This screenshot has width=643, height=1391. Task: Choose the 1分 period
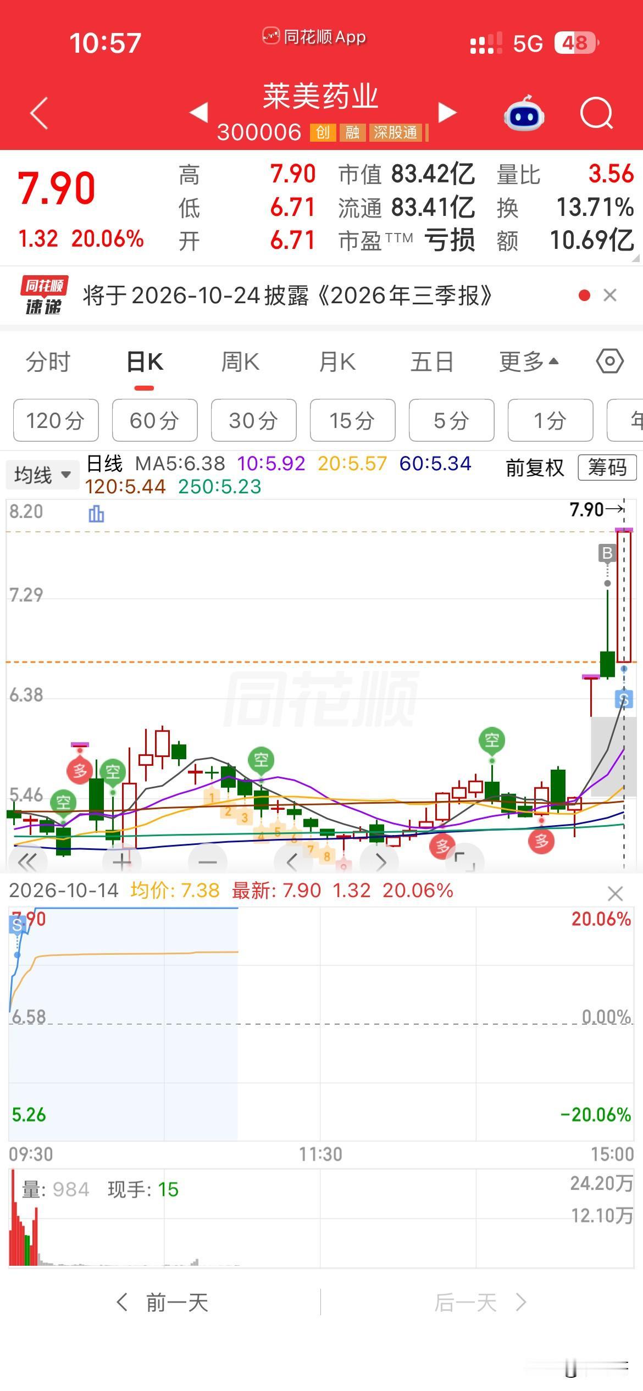pyautogui.click(x=551, y=420)
